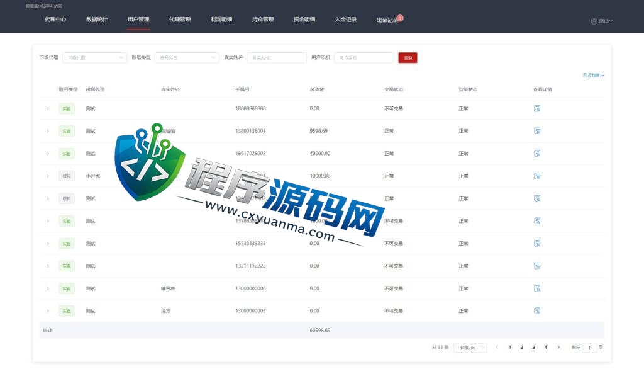Expand the row with phone 18617028005
This screenshot has height=369, width=644.
(48, 154)
